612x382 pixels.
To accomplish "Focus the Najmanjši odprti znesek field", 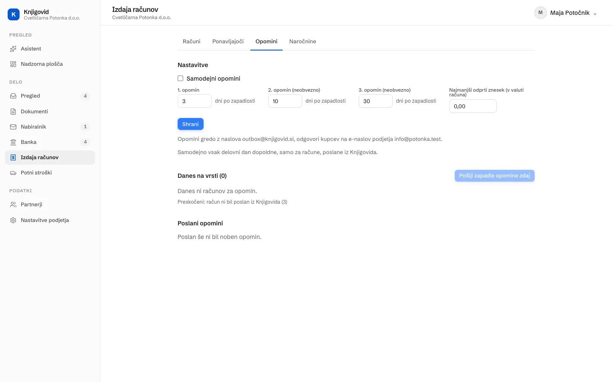I will coord(473,106).
